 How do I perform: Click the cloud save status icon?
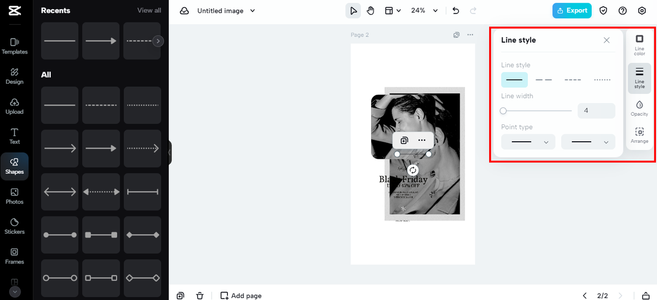(x=184, y=11)
